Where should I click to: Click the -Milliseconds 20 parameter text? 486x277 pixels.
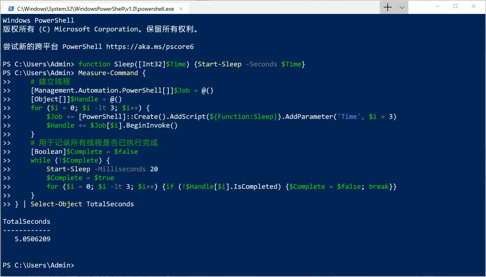(x=126, y=169)
